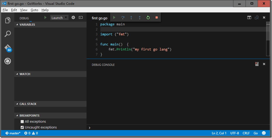Open the Explorer view in activity bar
Viewport: 272px width, 138px height.
(x=8, y=20)
